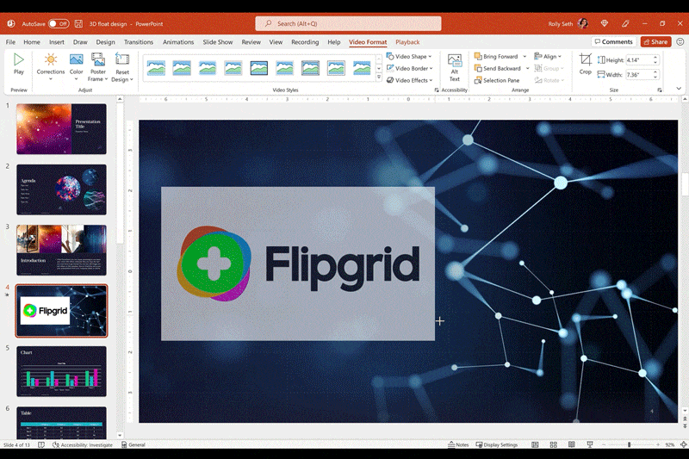689x459 pixels.
Task: Select the Flipgrid video on the slide
Action: pyautogui.click(x=298, y=264)
